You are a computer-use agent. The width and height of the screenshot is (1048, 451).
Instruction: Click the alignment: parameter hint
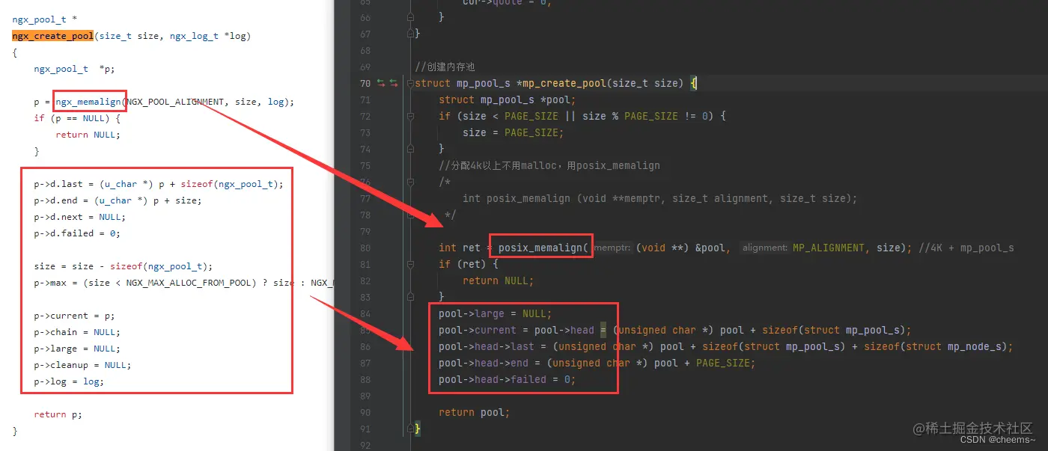pyautogui.click(x=764, y=248)
